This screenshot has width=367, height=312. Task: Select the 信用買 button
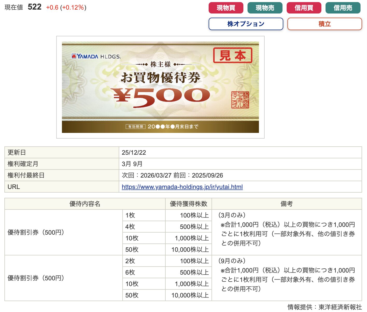click(304, 8)
